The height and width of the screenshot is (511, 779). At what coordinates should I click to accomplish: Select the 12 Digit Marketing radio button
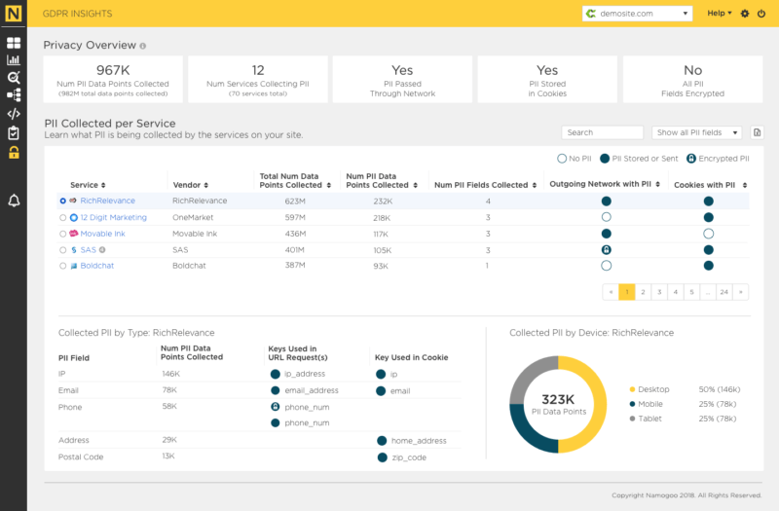[x=62, y=217]
